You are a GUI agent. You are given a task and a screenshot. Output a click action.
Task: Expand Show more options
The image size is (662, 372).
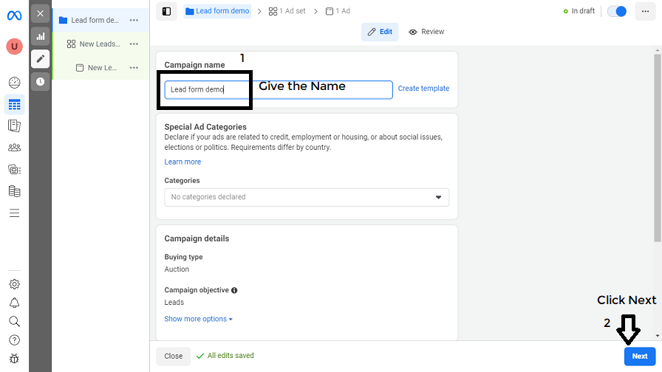(x=198, y=319)
